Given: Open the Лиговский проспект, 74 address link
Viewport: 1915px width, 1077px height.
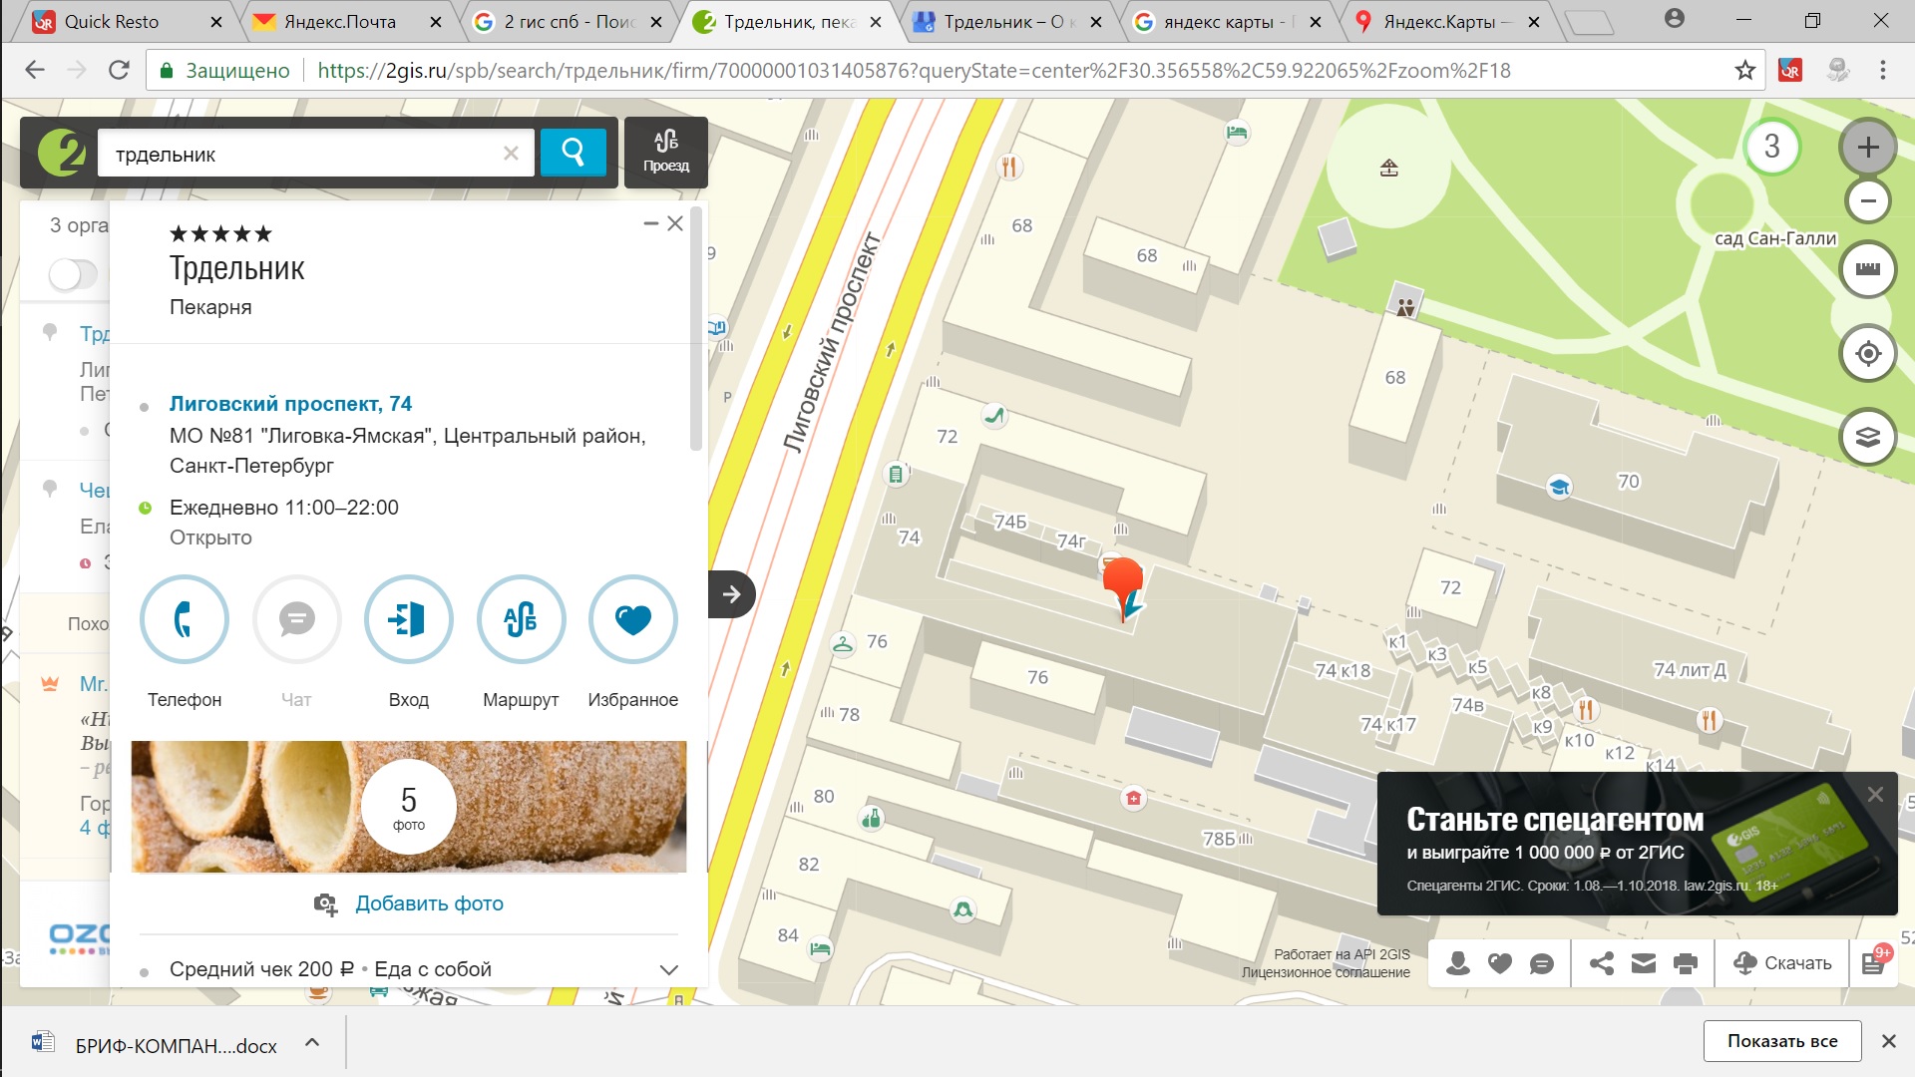Looking at the screenshot, I should point(290,404).
